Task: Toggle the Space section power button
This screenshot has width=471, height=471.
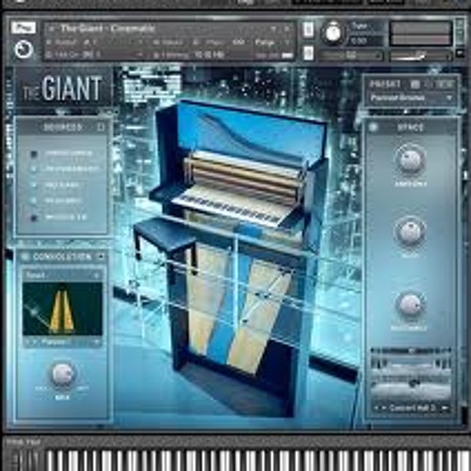Action: 373,127
